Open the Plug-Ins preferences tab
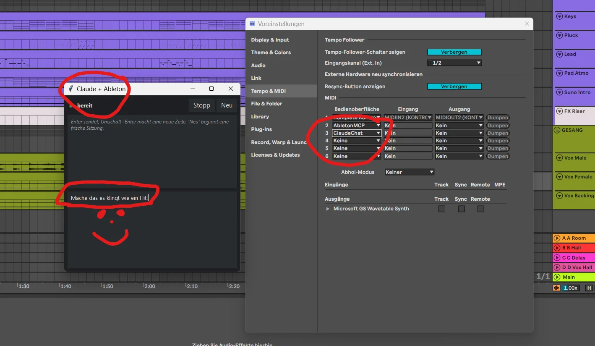 pos(261,129)
